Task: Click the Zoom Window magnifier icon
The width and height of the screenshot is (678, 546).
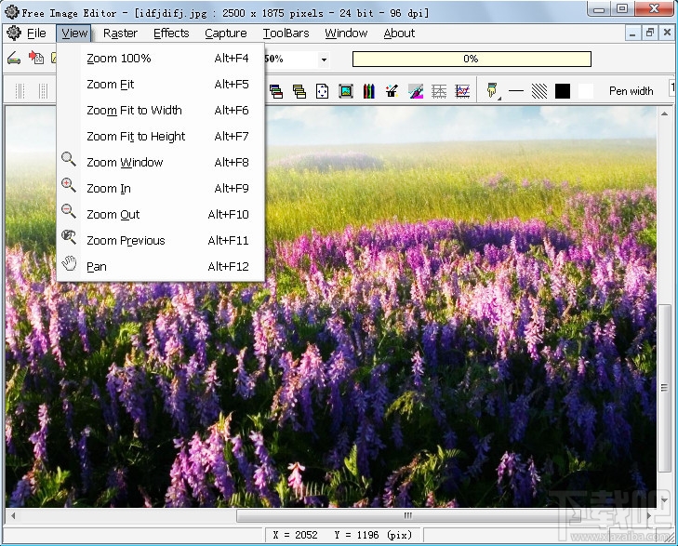Action: [68, 159]
